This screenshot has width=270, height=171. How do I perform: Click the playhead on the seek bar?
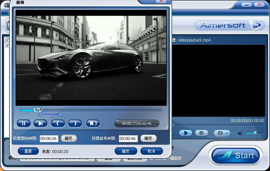point(37,110)
